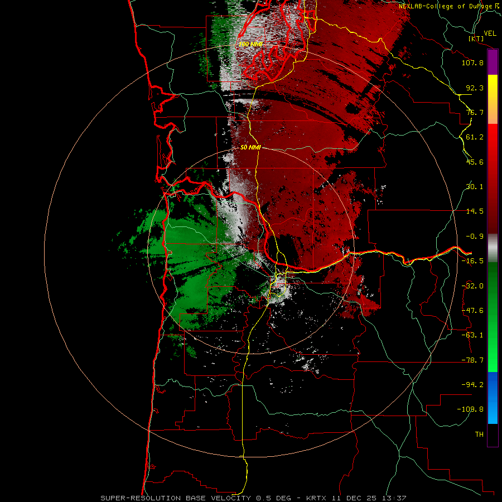Click the -94.2 velocity scale value
This screenshot has height=502, width=502.
pos(472,384)
